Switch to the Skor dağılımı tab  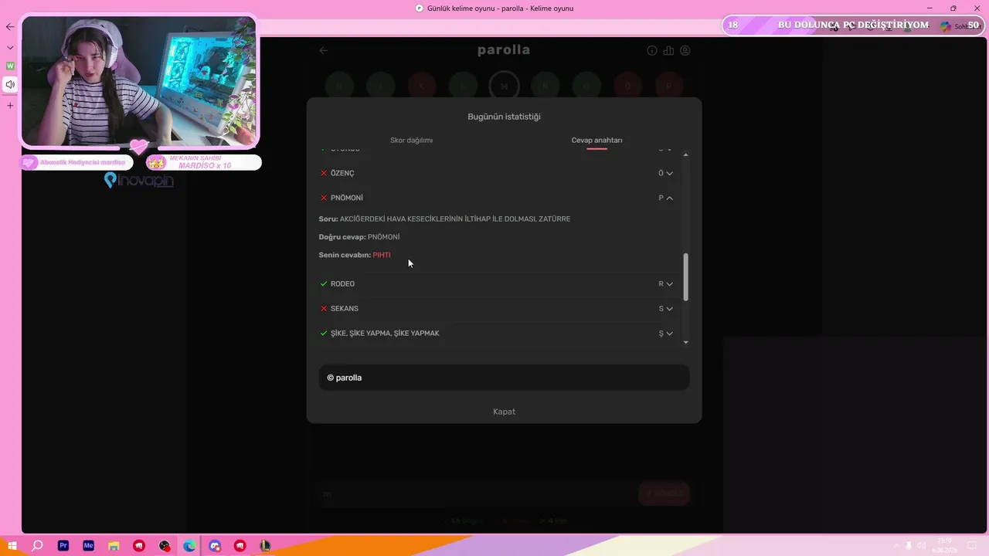(411, 141)
